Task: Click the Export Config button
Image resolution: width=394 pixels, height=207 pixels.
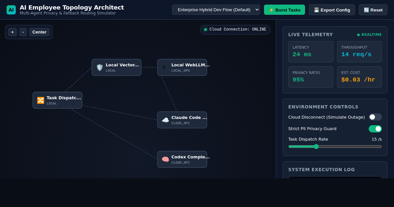Action: 332,10
